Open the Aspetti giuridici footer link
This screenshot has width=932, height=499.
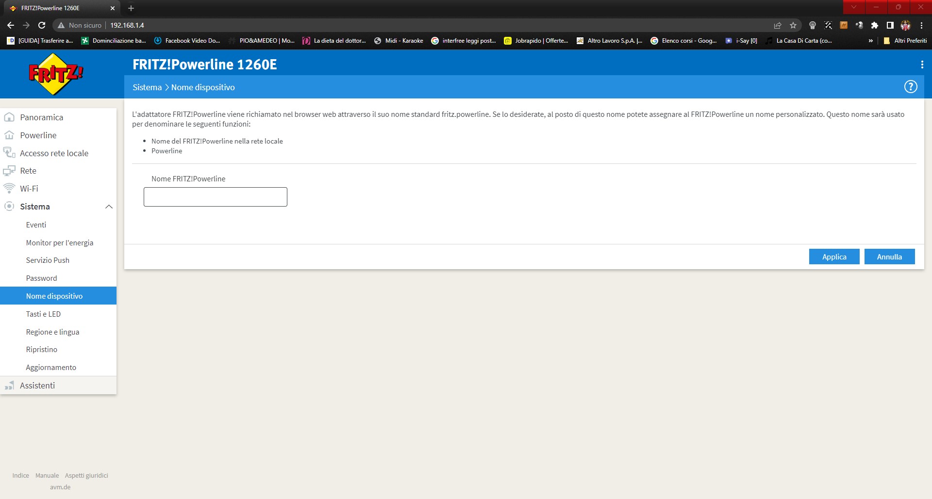pos(86,476)
